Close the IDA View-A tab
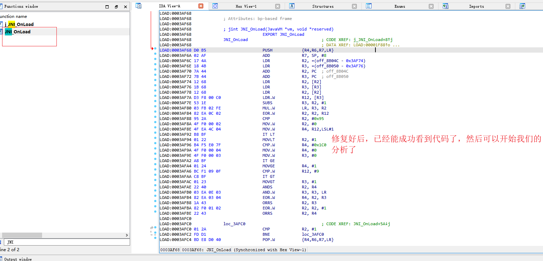The height and width of the screenshot is (261, 543). [201, 6]
